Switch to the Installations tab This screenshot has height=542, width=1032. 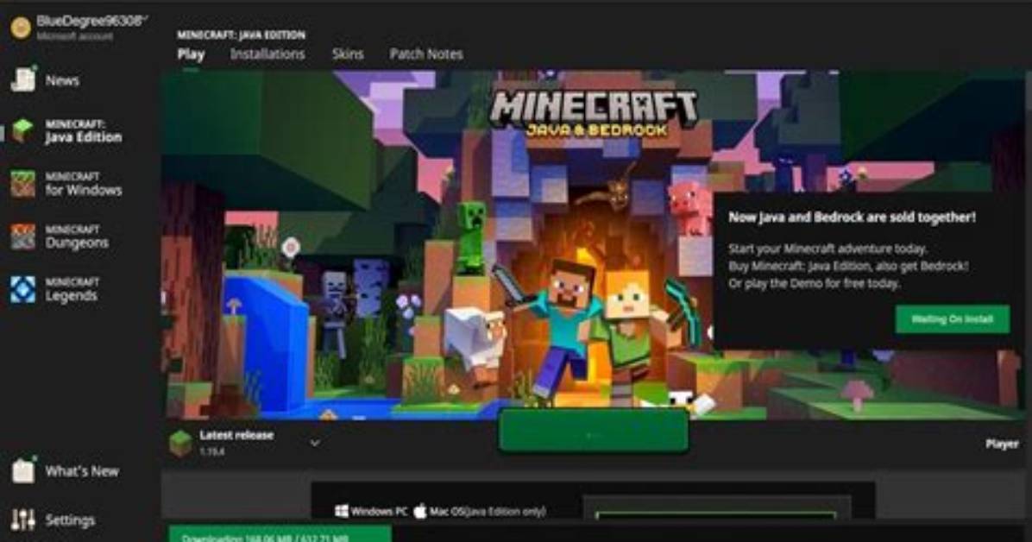coord(267,54)
